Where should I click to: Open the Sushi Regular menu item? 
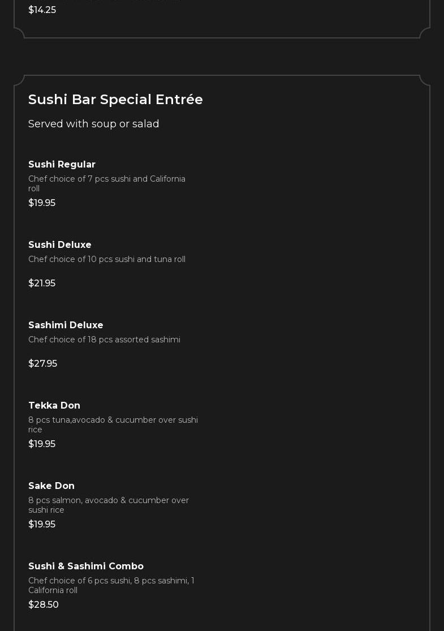pyautogui.click(x=62, y=165)
